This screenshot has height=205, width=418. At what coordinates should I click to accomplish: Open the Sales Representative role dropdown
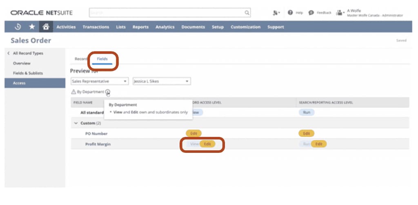click(x=100, y=81)
